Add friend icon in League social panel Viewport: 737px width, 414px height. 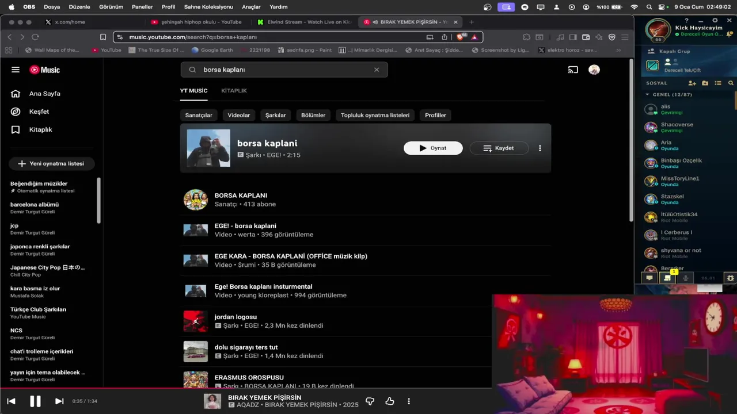point(693,83)
